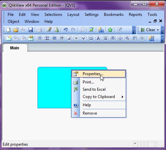Create a Line/Arrow object

[x=106, y=38]
